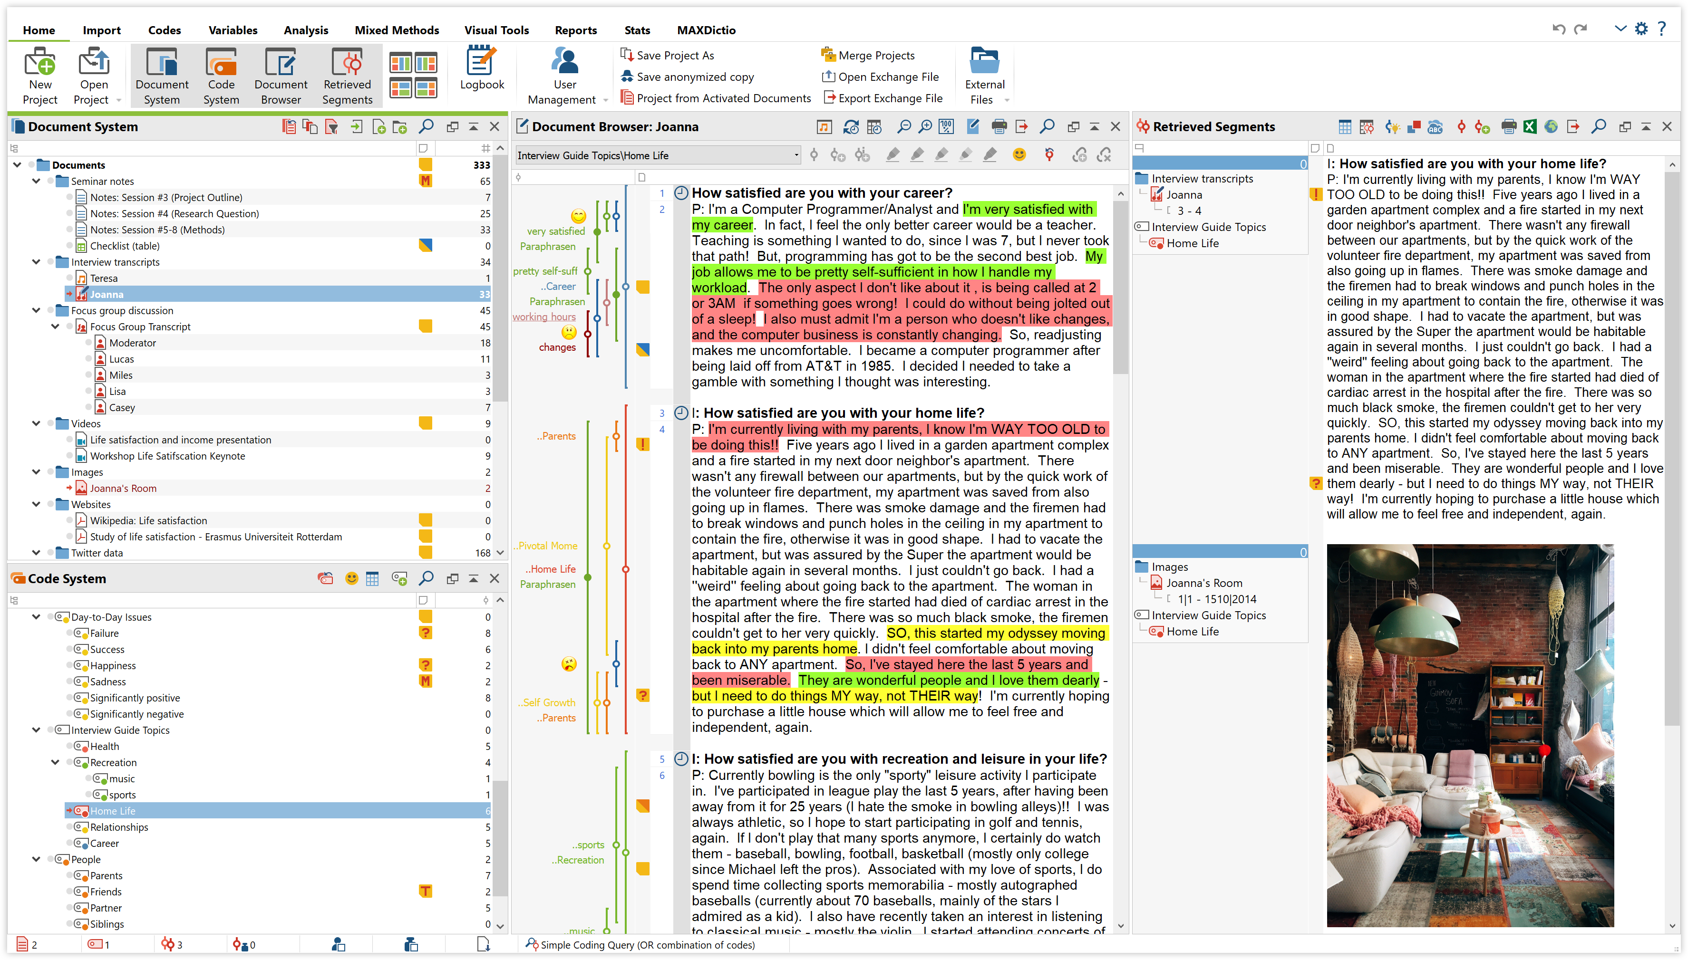Click the word cloud icon in Retrieved Segments

tap(1436, 126)
